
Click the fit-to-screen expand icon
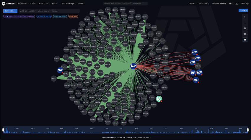(245, 23)
